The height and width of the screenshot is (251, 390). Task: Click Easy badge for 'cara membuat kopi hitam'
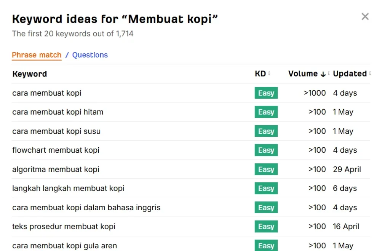click(x=266, y=112)
